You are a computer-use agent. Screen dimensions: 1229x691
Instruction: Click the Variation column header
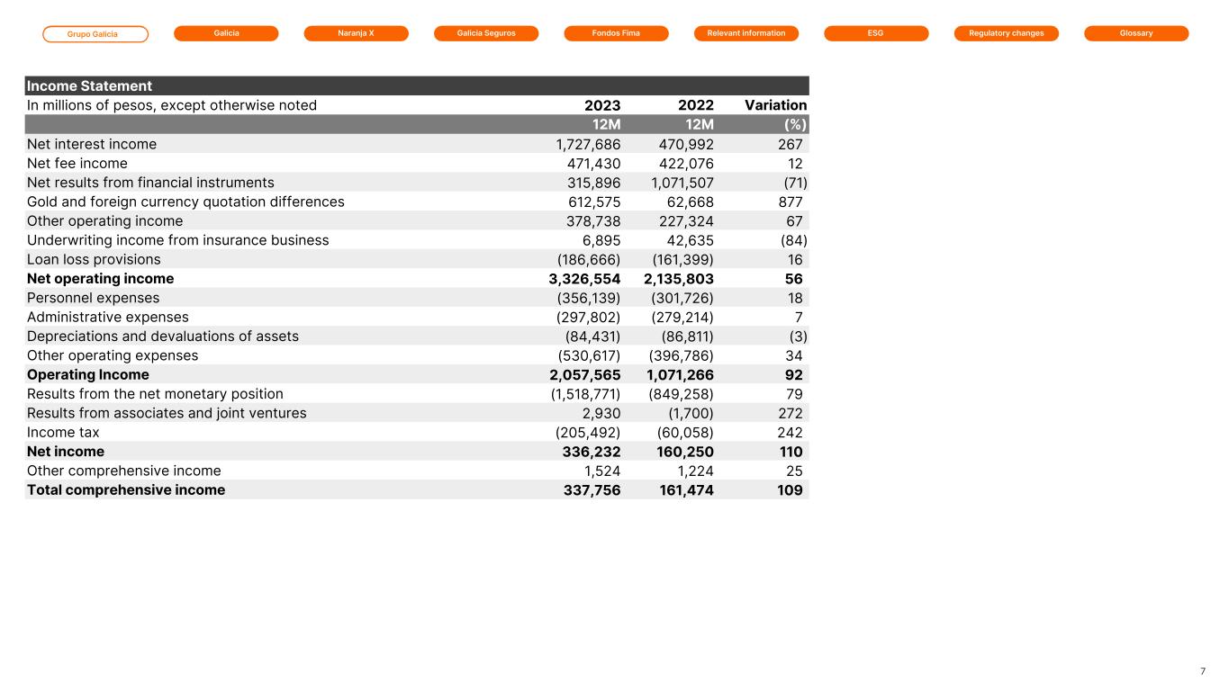click(775, 105)
